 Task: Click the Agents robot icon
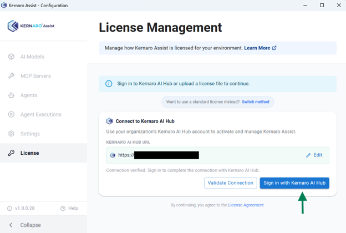pos(11,95)
